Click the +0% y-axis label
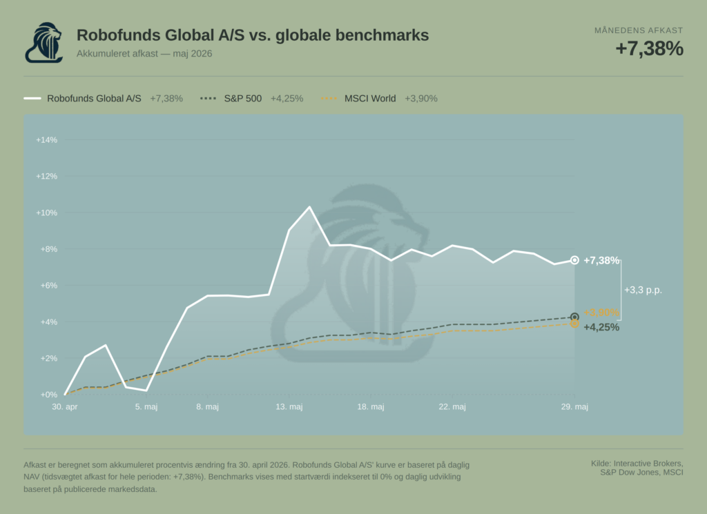Image resolution: width=707 pixels, height=514 pixels. point(49,395)
